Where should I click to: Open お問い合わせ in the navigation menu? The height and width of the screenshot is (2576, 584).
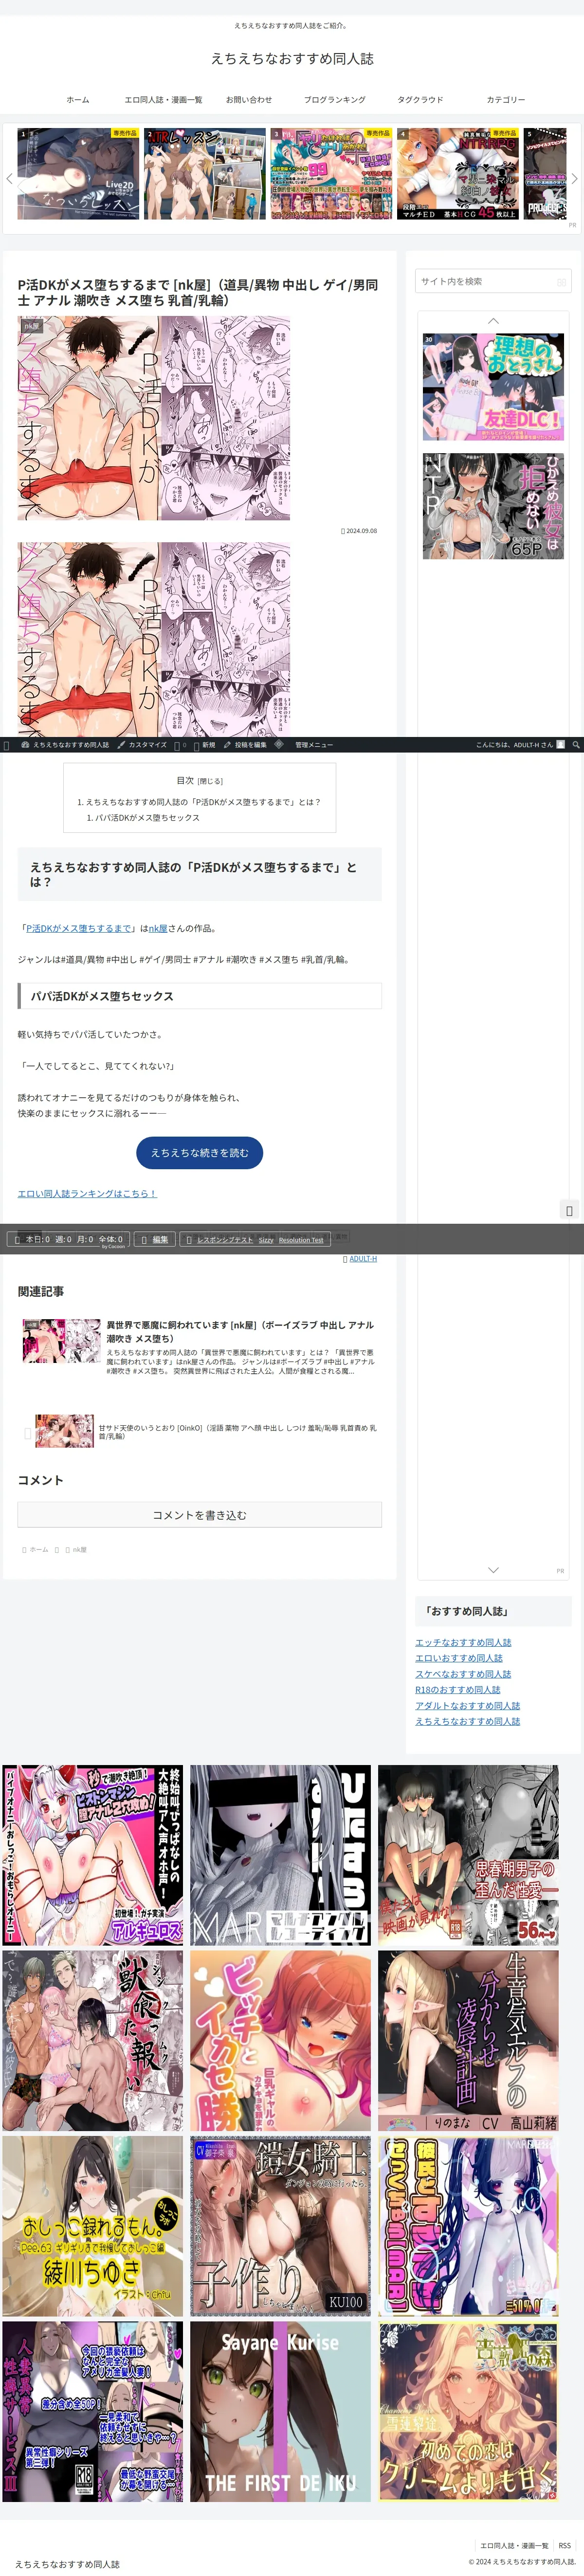(x=248, y=100)
